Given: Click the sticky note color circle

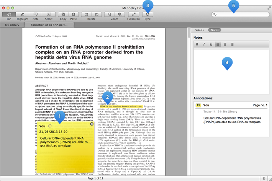Looking at the screenshot, I should tap(50, 126).
